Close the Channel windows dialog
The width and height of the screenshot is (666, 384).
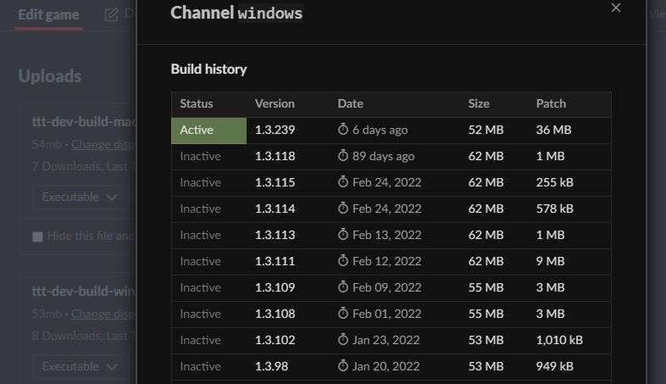tap(616, 8)
